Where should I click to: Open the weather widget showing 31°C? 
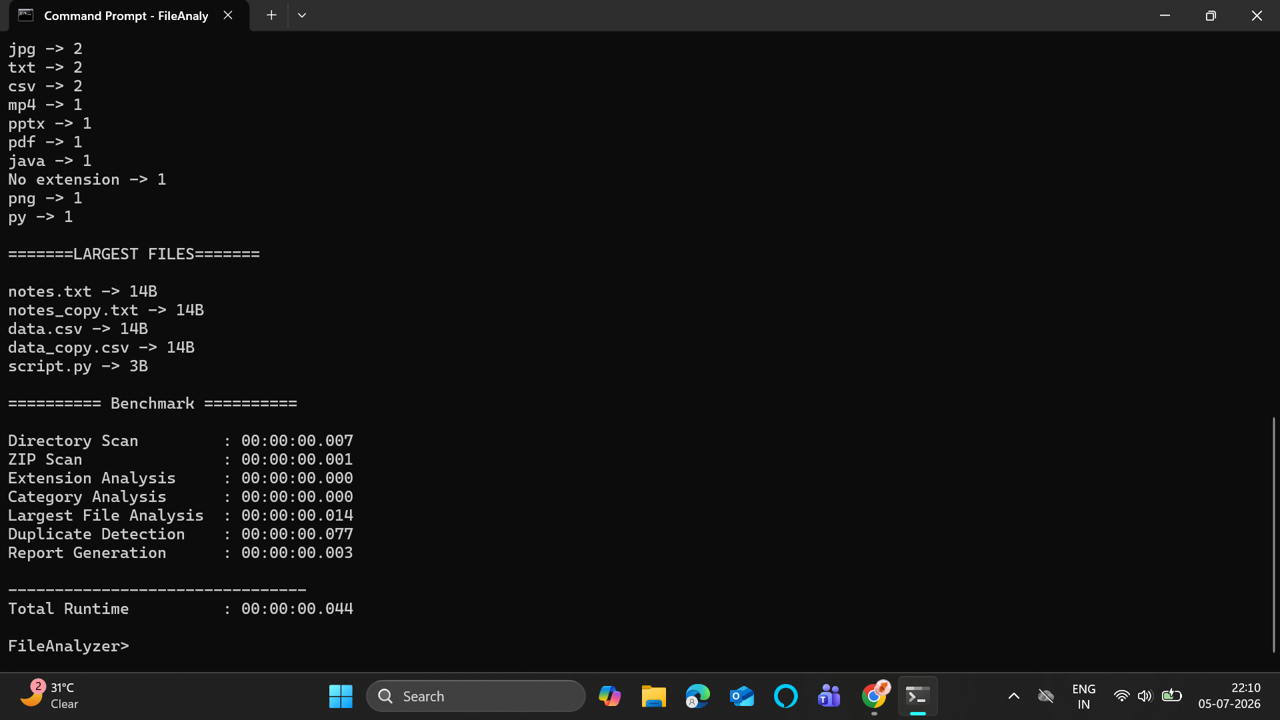click(49, 696)
